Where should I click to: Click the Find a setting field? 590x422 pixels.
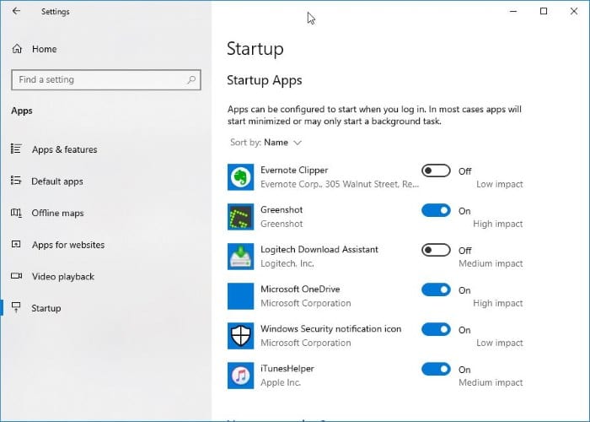(106, 79)
